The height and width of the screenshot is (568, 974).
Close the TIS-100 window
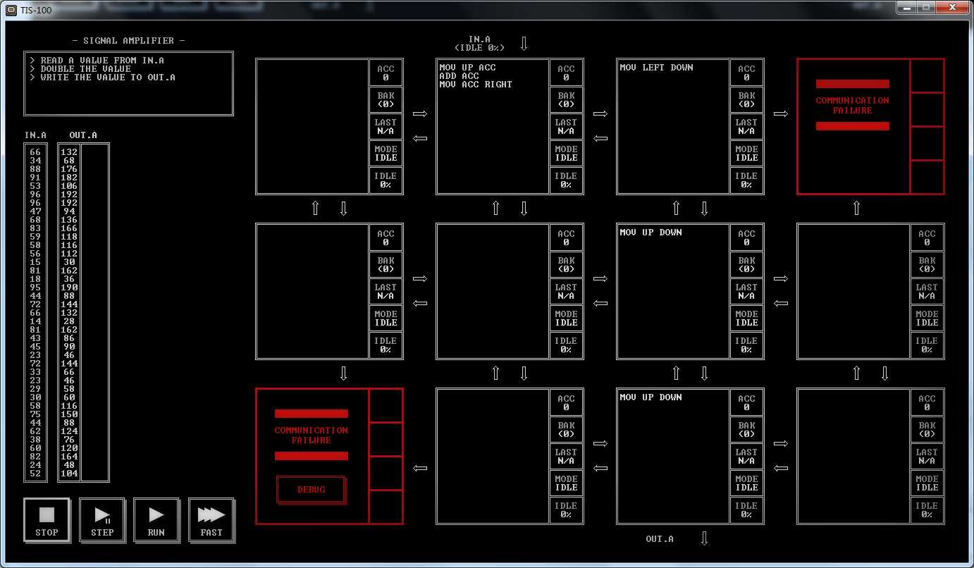click(x=952, y=7)
